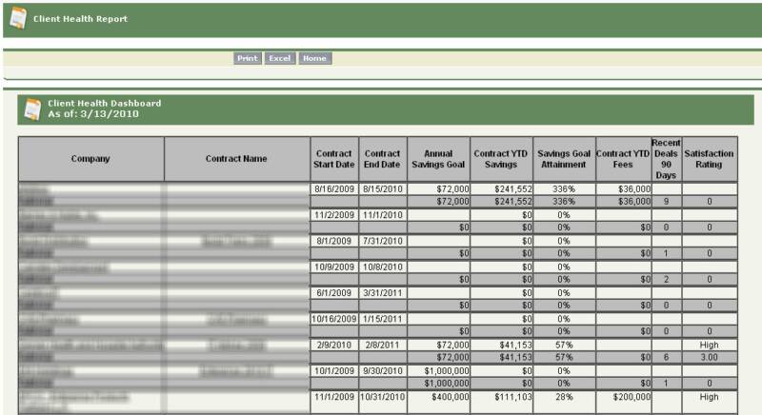
Task: Click the Client Health Dashboard heading text
Action: pyautogui.click(x=105, y=104)
